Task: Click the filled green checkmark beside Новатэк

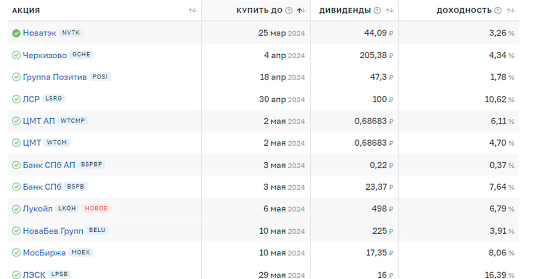Action: tap(16, 33)
